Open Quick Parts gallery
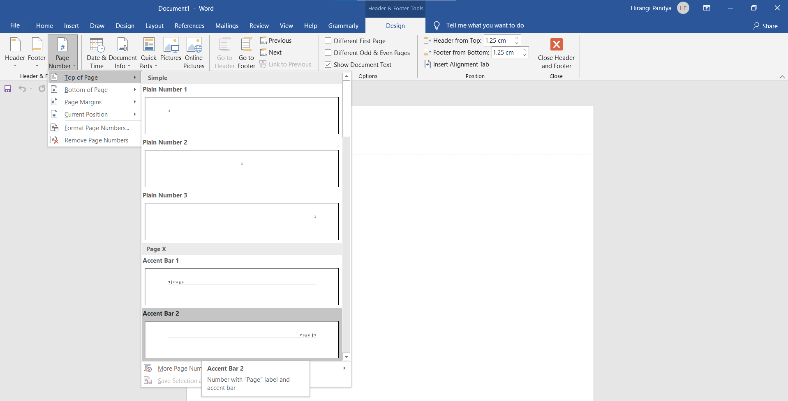 [x=148, y=53]
